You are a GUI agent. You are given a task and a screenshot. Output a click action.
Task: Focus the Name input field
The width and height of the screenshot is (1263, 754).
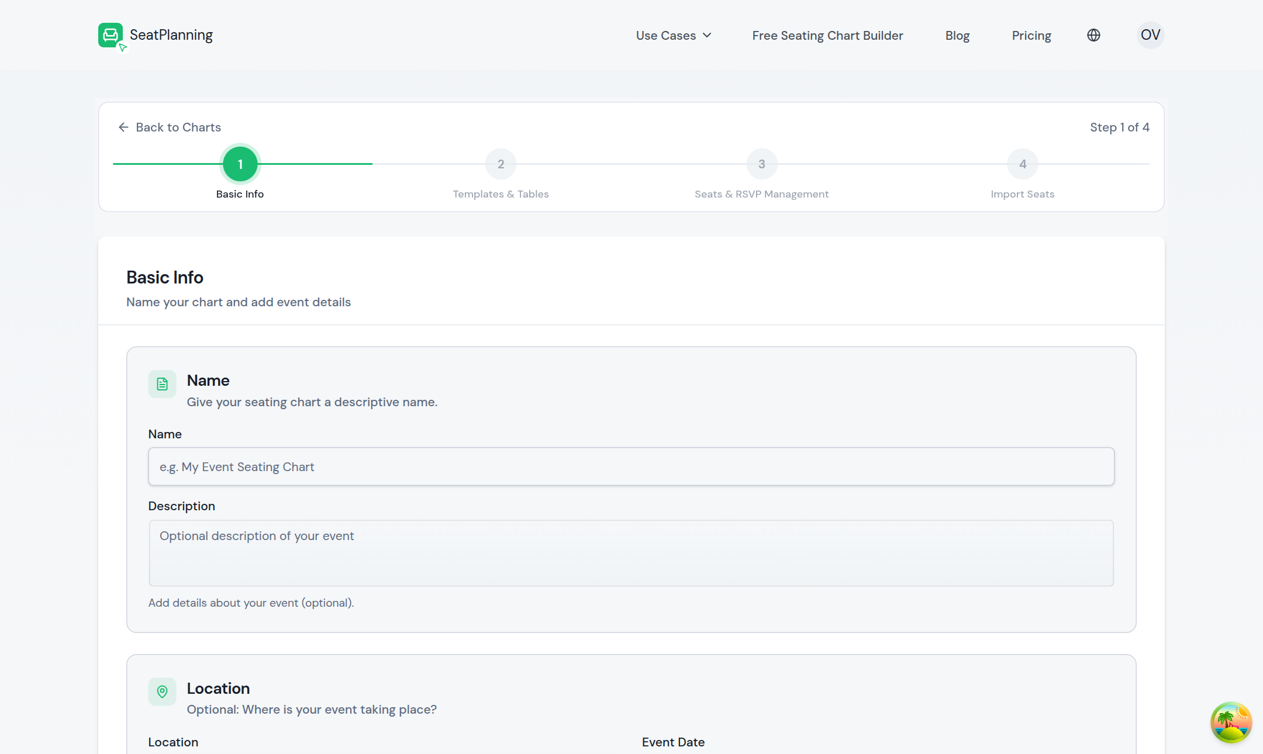[x=631, y=466]
